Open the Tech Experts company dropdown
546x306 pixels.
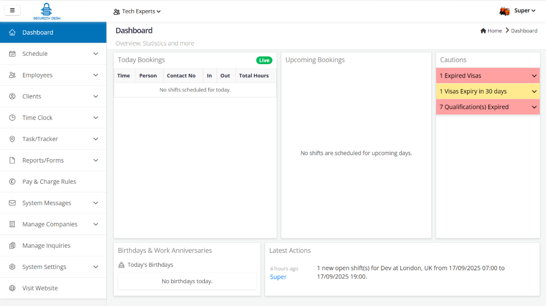137,11
